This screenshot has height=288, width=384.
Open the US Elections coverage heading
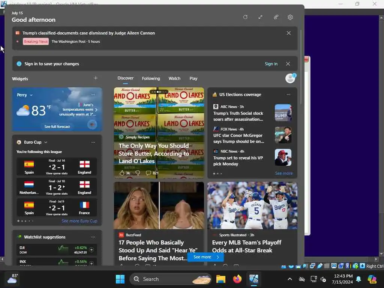240,94
